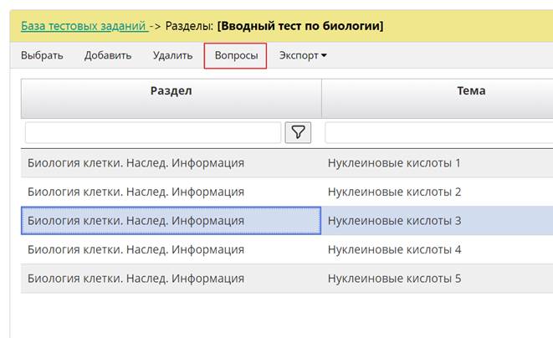Screen dimensions: 553x338
Task: Select the Нуклеиновые кислоты 2 topic cell
Action: coord(394,192)
